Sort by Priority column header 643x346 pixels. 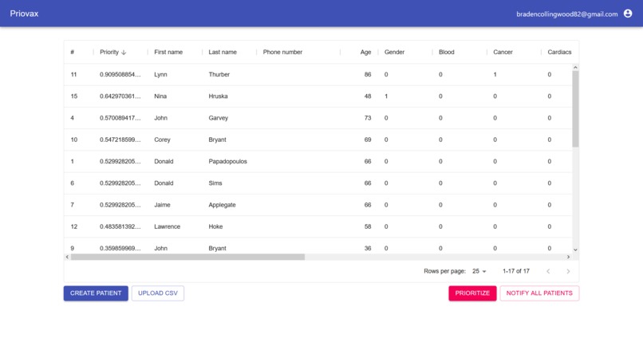(x=109, y=52)
